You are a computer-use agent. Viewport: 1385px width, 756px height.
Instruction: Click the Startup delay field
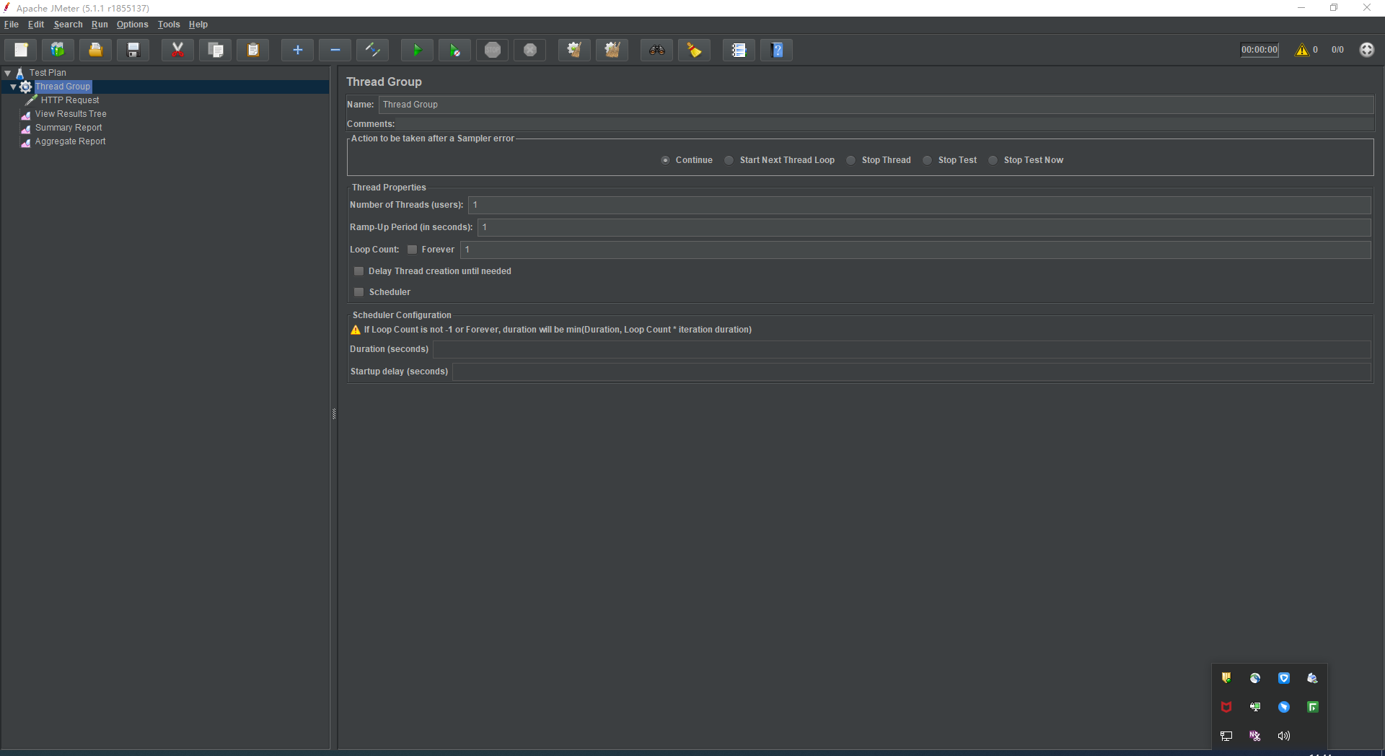coord(911,372)
